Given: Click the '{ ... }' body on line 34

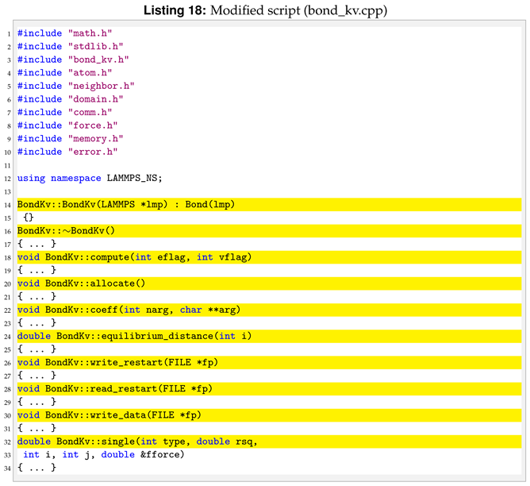Looking at the screenshot, I should pyautogui.click(x=36, y=468).
